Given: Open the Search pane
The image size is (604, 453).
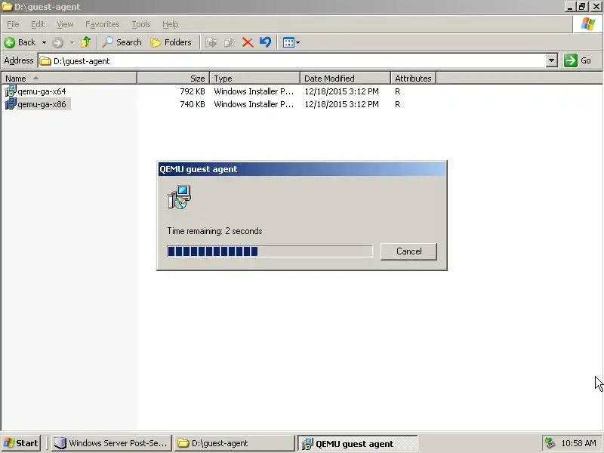Looking at the screenshot, I should tap(122, 42).
